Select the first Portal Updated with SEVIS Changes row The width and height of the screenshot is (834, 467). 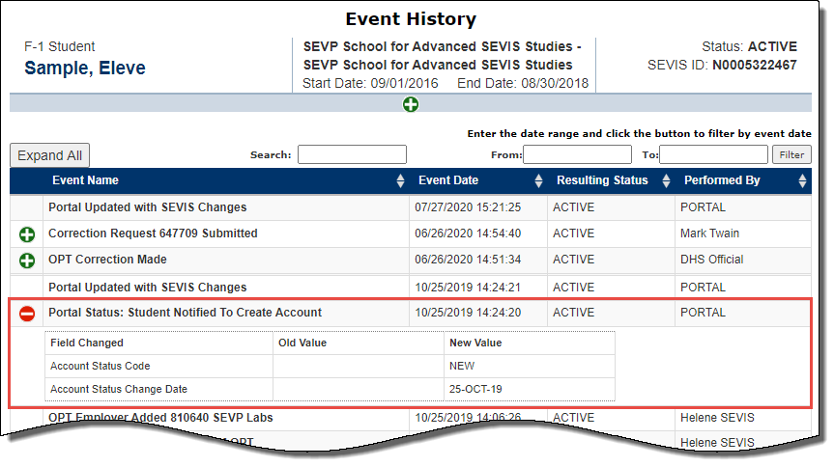(x=147, y=207)
